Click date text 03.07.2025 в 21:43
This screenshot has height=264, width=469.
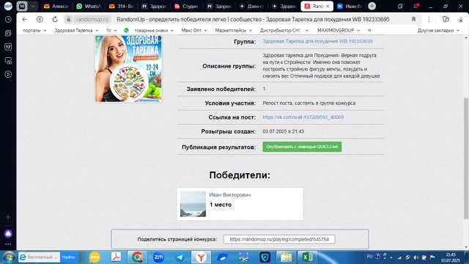tap(284, 131)
